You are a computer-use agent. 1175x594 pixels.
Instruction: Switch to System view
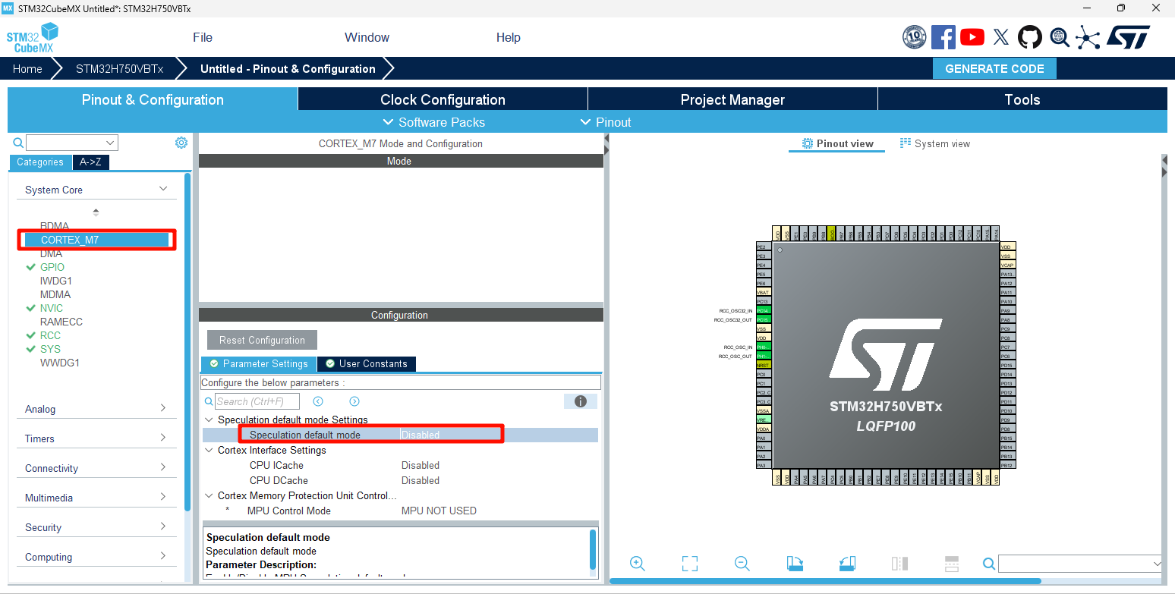pos(935,143)
